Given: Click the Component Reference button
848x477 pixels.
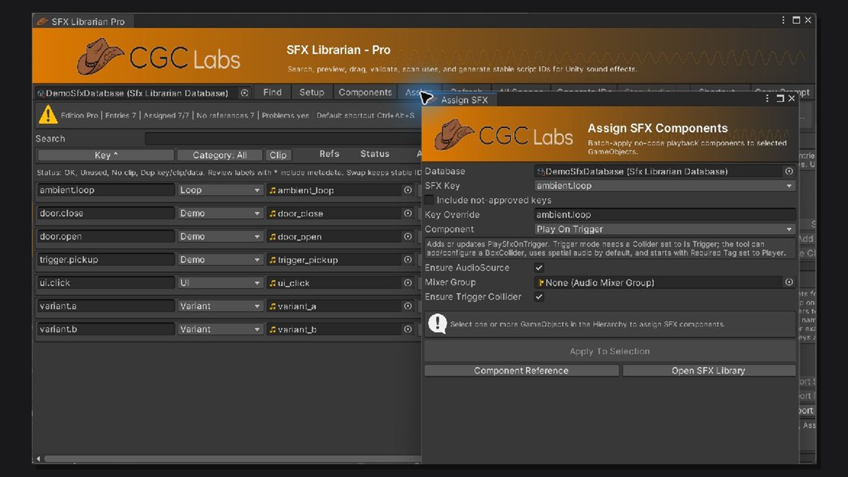Looking at the screenshot, I should click(x=521, y=370).
